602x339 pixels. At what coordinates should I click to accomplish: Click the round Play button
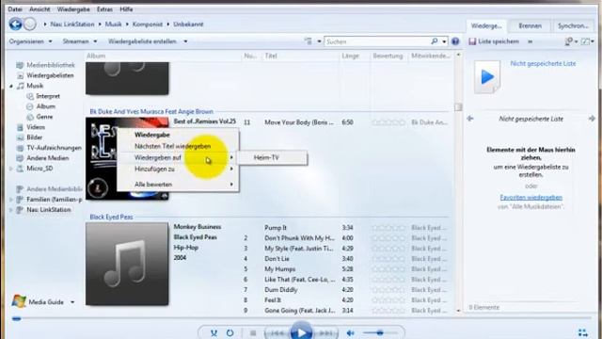(301, 331)
